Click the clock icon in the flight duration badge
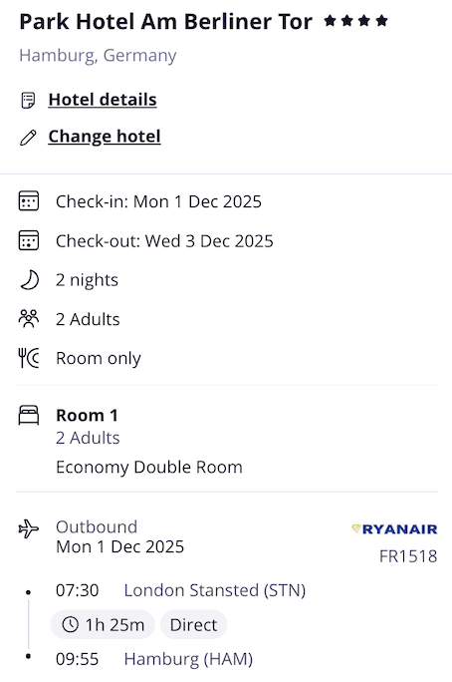This screenshot has width=452, height=682. click(70, 624)
